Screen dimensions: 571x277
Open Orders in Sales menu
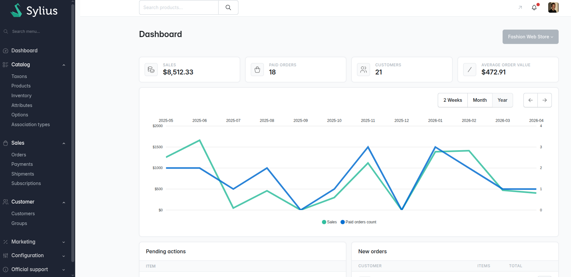(19, 155)
